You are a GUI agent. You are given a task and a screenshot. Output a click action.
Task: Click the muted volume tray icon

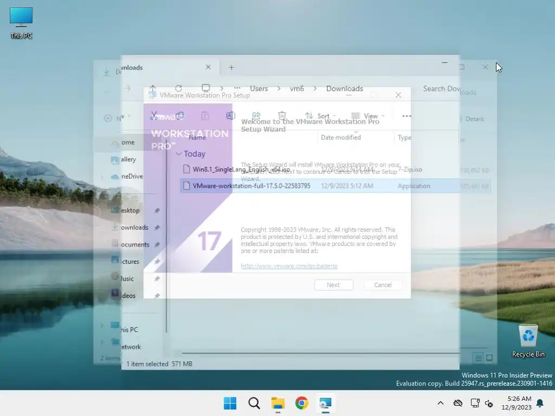(489, 403)
